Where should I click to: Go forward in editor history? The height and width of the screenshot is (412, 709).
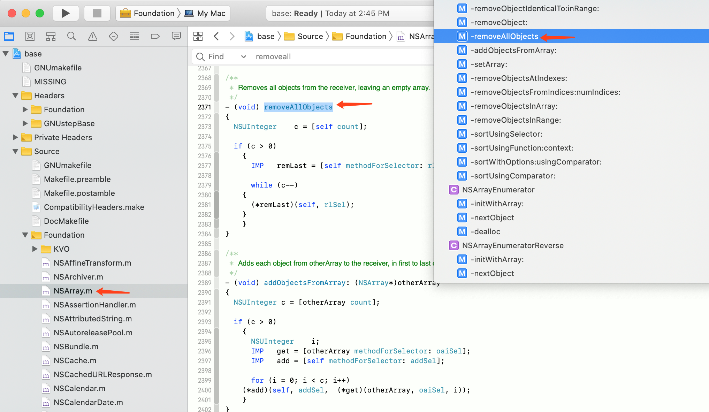[x=232, y=36]
